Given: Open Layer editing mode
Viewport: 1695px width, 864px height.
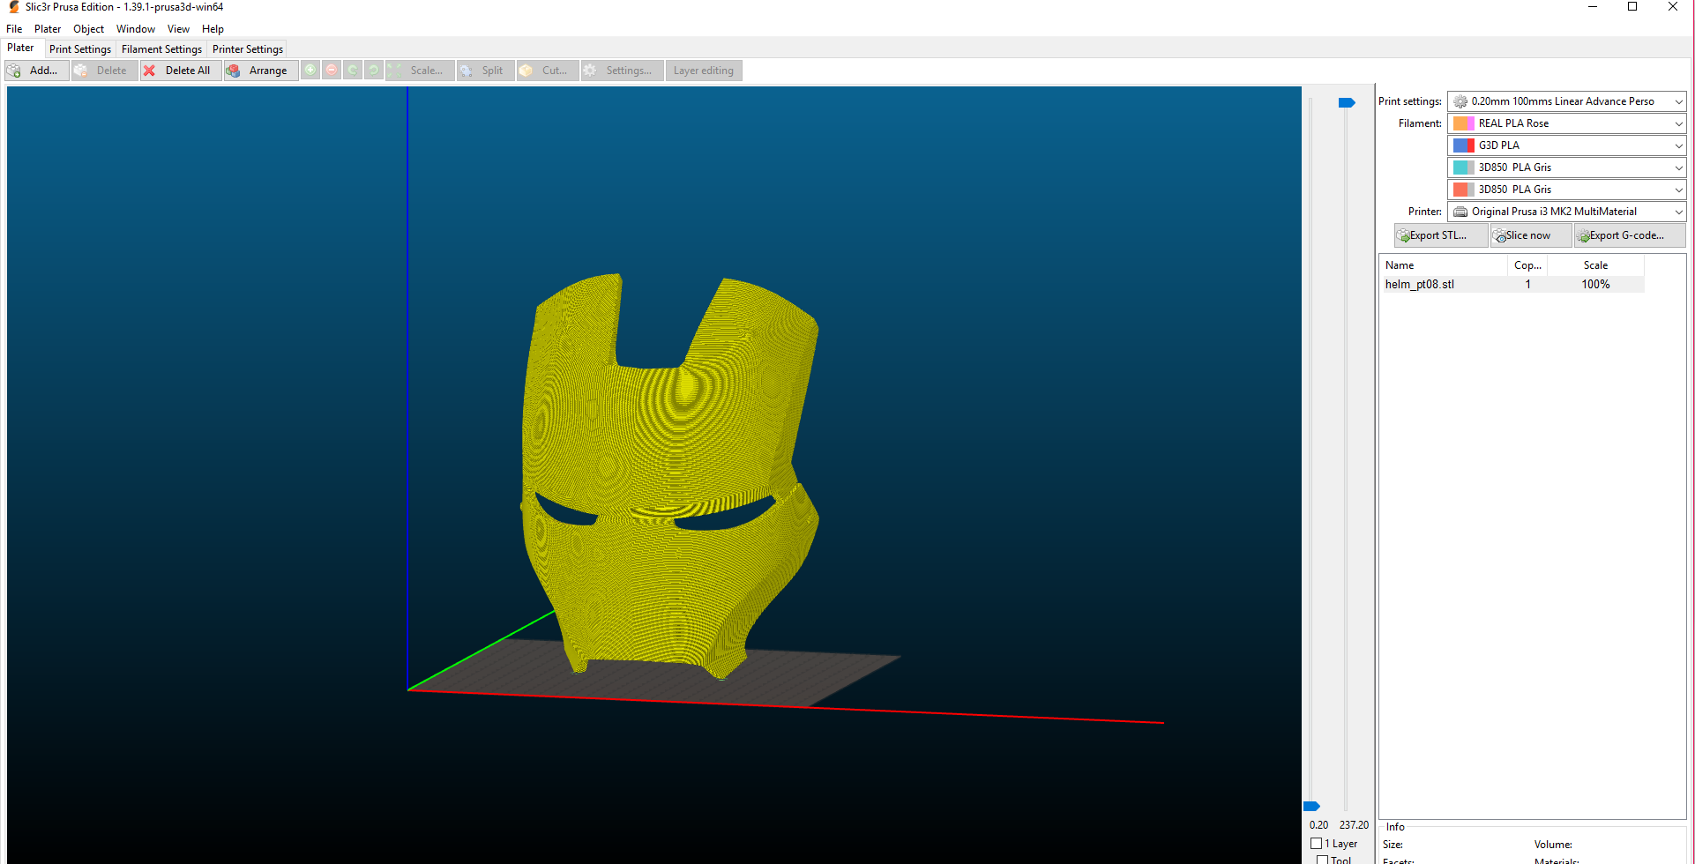Looking at the screenshot, I should [704, 71].
